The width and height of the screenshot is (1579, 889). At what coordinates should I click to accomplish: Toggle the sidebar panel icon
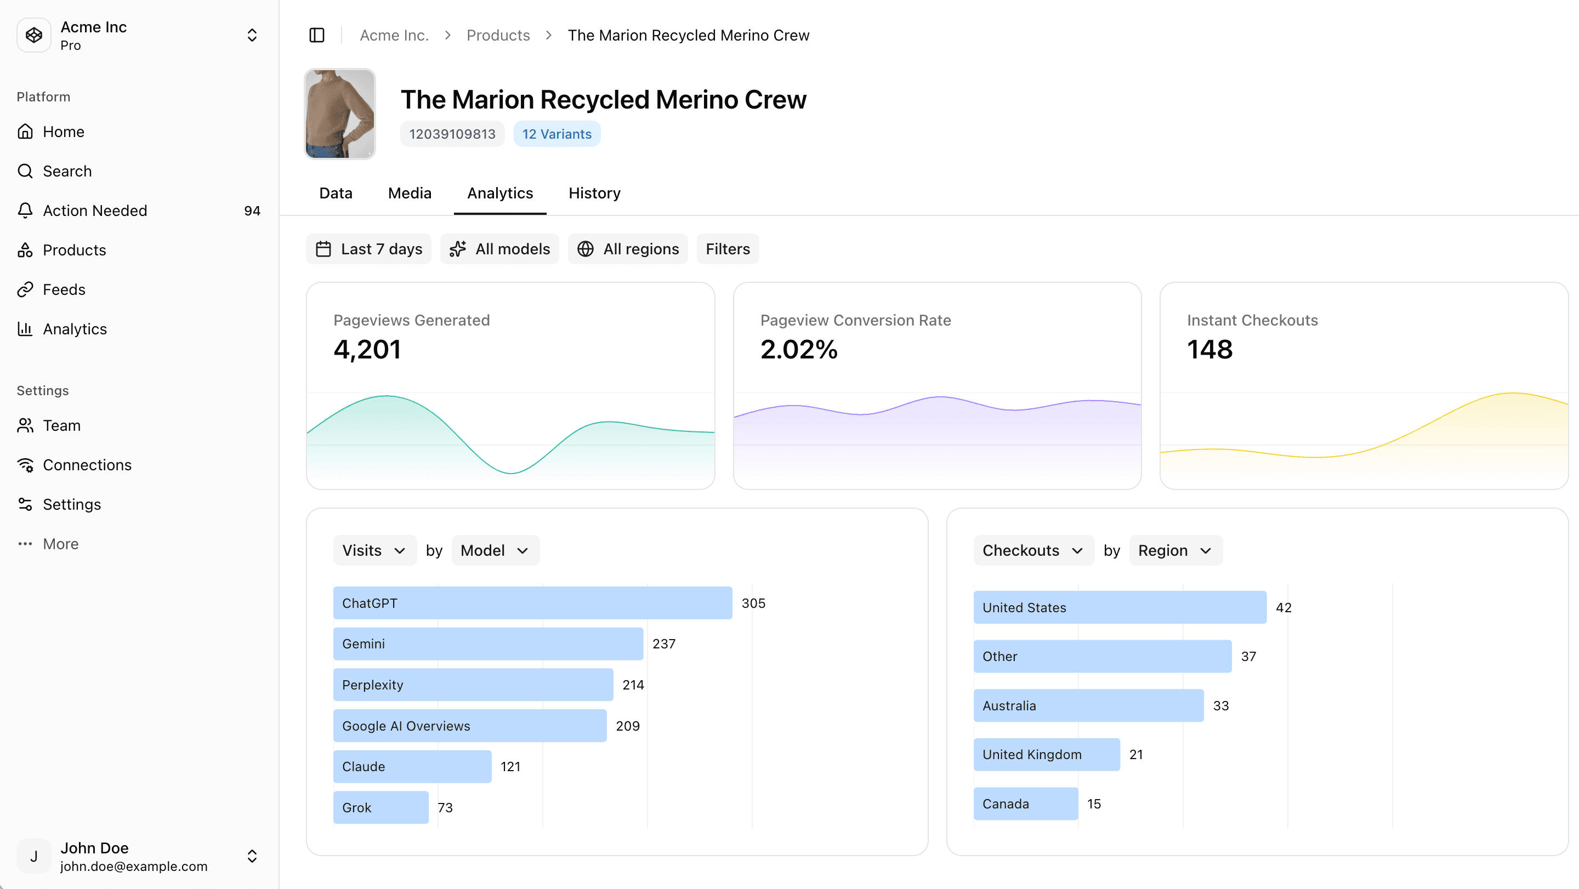tap(316, 35)
